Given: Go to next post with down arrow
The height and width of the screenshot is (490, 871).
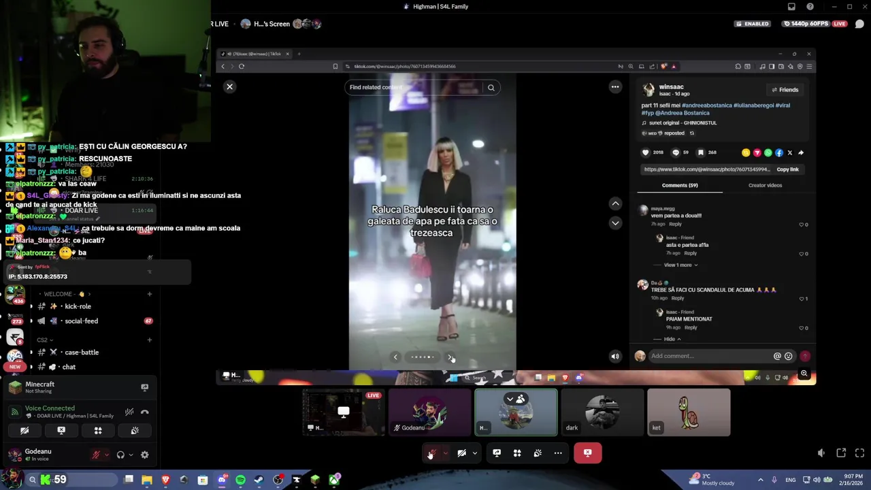Looking at the screenshot, I should 615,223.
